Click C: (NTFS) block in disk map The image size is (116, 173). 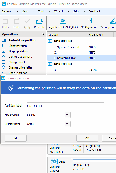(100, 148)
